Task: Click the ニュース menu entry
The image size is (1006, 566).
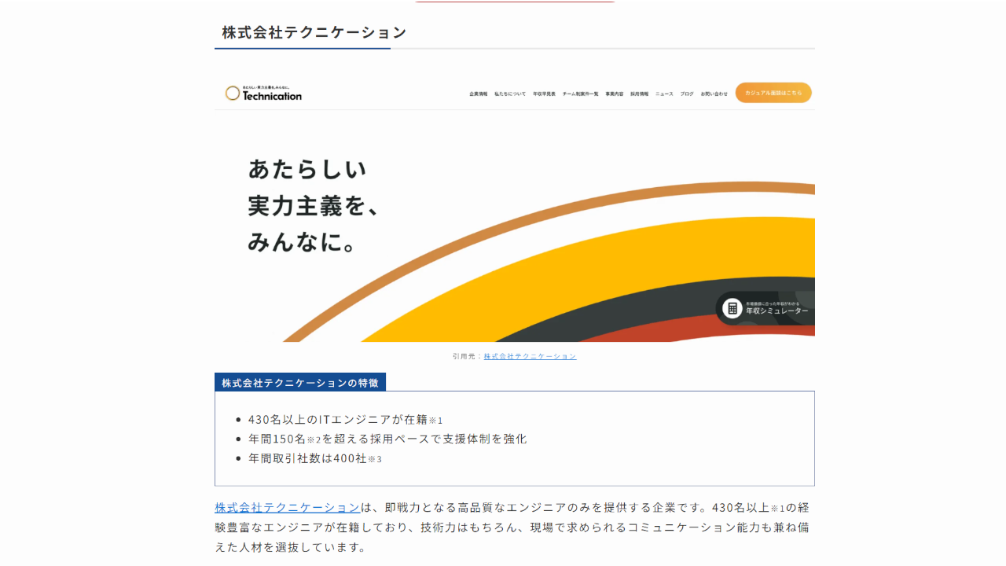Action: point(664,93)
